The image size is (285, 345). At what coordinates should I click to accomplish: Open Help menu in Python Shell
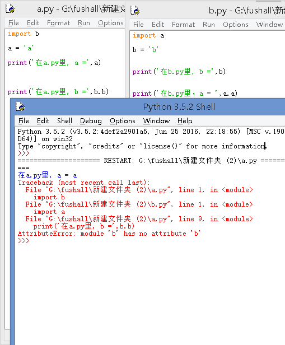tap(185, 121)
